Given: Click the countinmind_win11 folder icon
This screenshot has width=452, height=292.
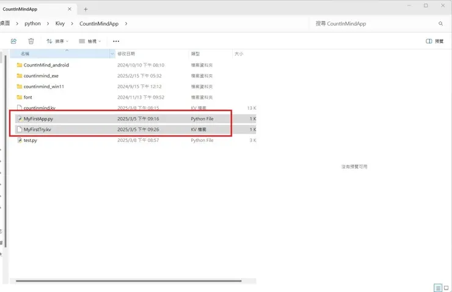Looking at the screenshot, I should (20, 87).
